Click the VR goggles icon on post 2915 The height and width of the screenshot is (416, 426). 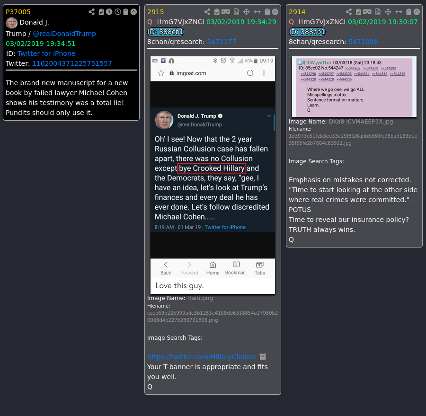(x=225, y=12)
